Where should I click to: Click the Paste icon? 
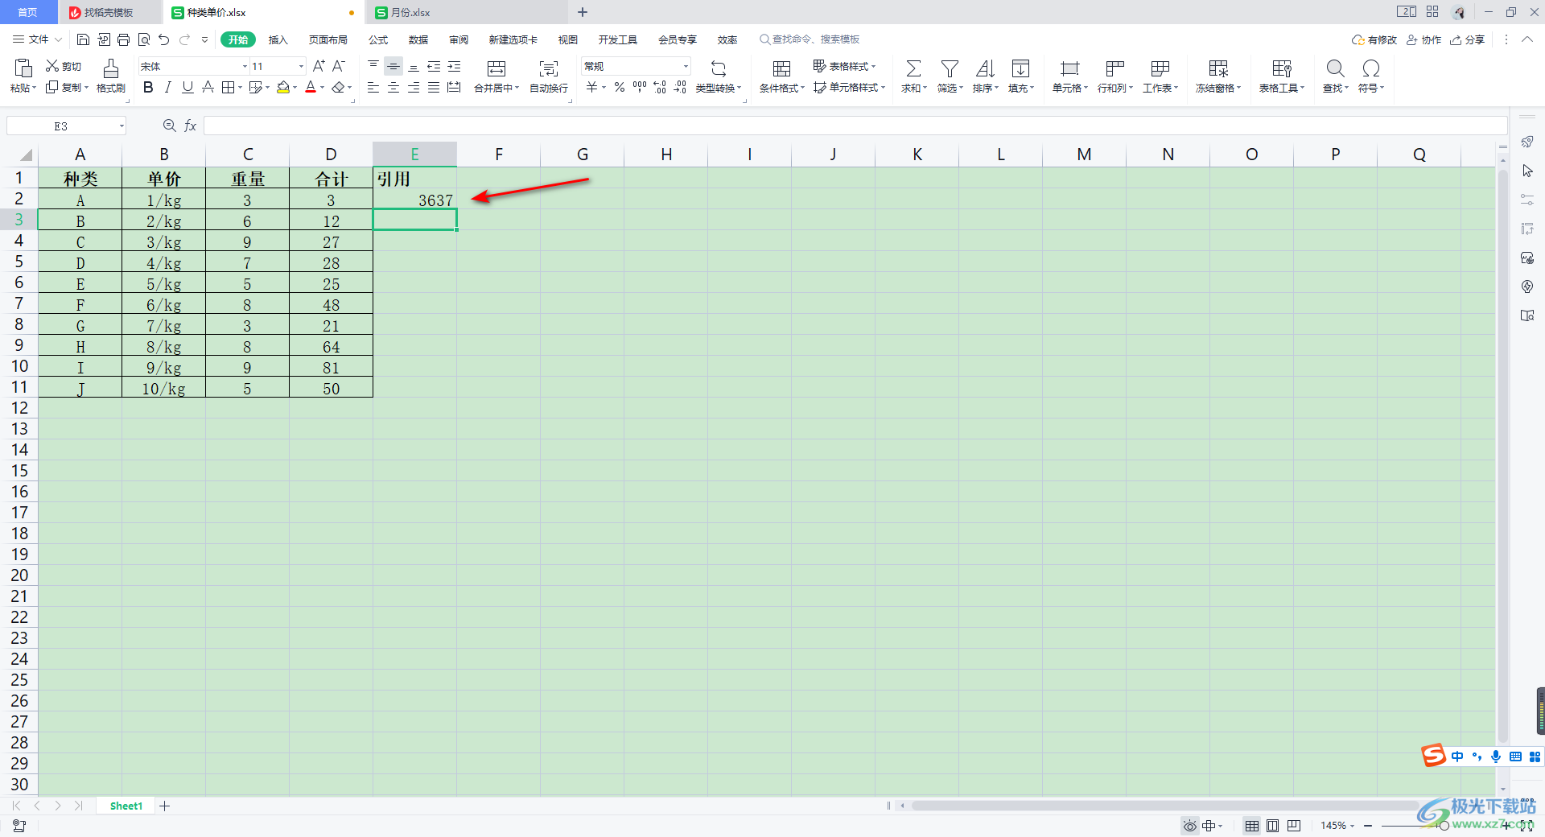pos(23,68)
